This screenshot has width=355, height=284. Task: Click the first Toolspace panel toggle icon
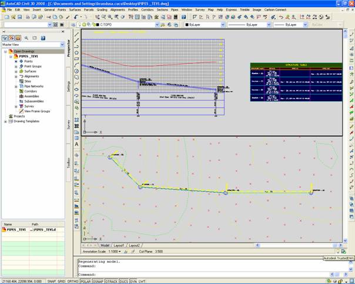tap(5, 38)
